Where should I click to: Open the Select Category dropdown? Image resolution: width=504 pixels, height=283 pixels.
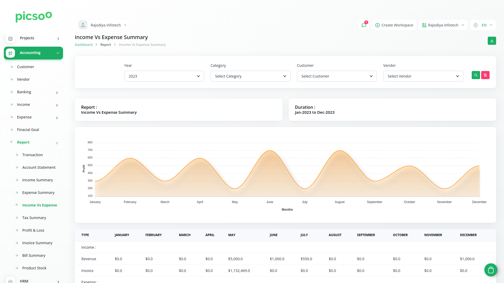coord(250,76)
